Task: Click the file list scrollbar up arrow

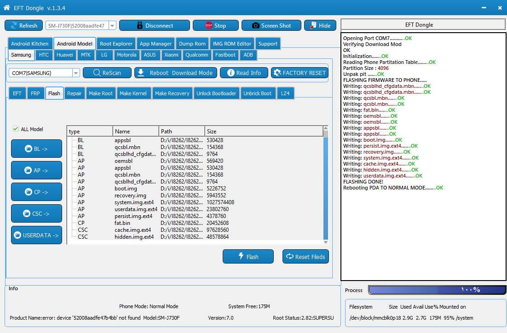Action: point(326,128)
